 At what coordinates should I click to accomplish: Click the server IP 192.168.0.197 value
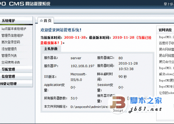click(82, 66)
